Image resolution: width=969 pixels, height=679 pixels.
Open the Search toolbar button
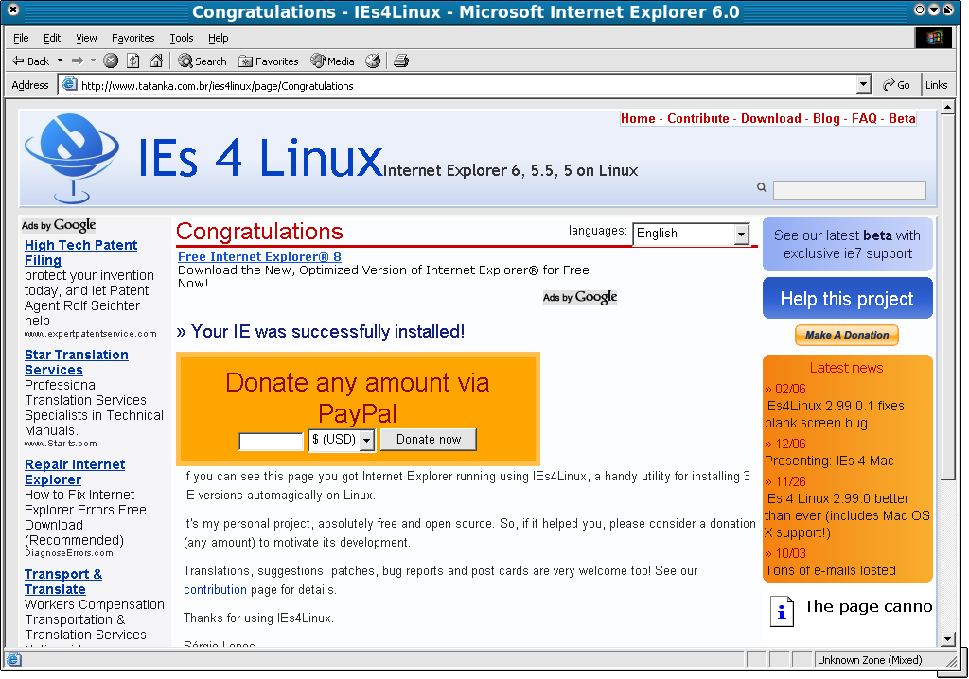203,61
